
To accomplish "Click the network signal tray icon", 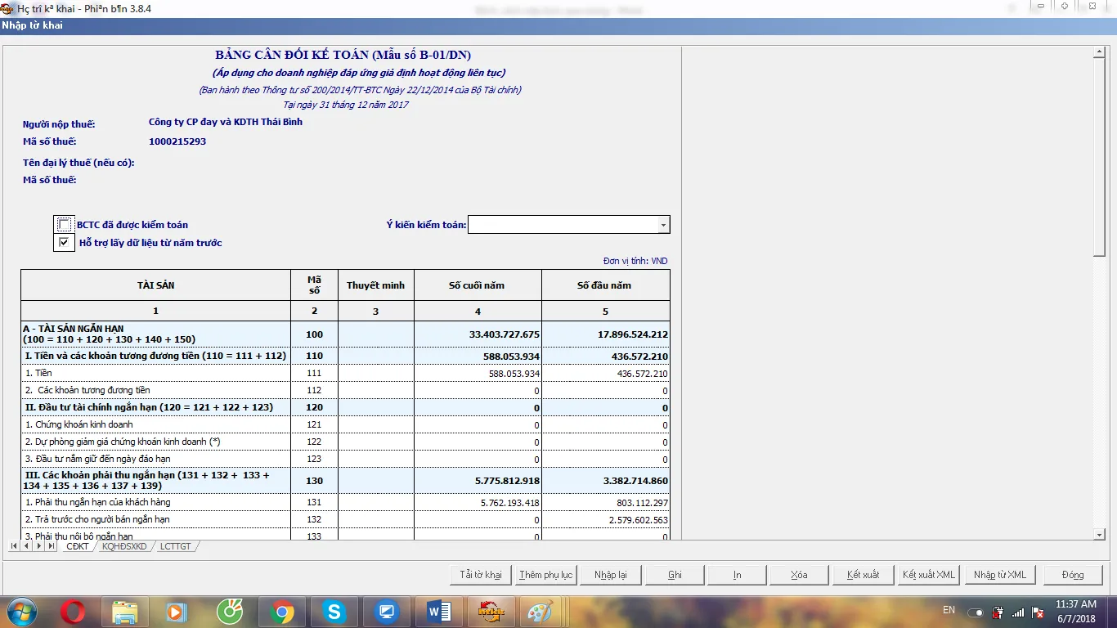I will pyautogui.click(x=1018, y=612).
